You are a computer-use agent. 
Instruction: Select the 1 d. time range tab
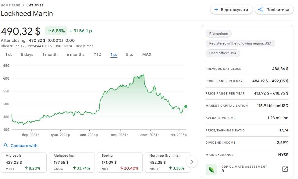[9, 55]
